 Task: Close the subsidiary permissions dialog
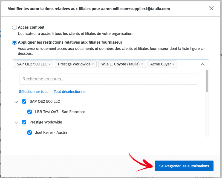(x=211, y=8)
